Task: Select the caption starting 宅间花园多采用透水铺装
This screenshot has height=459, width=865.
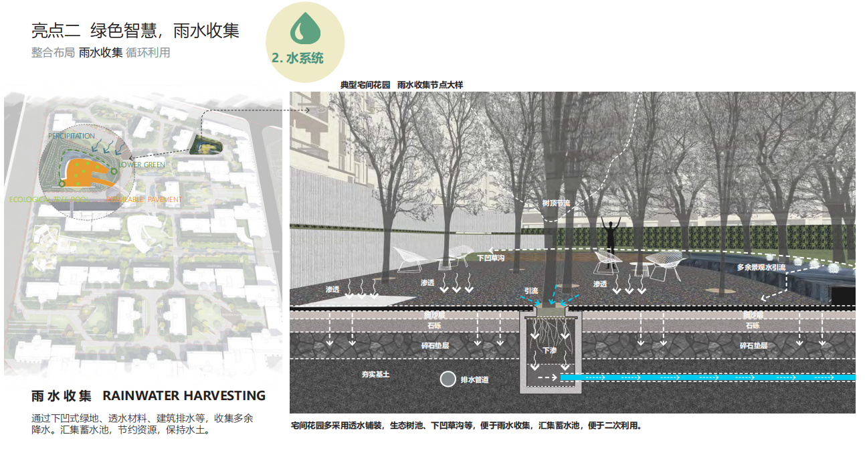Action: [x=466, y=426]
